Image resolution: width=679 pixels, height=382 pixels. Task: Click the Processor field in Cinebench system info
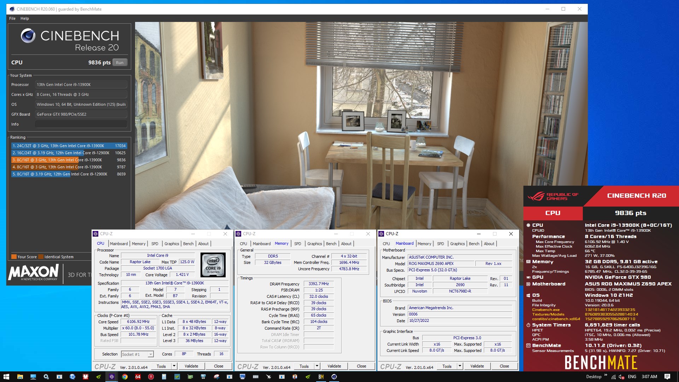(81, 85)
